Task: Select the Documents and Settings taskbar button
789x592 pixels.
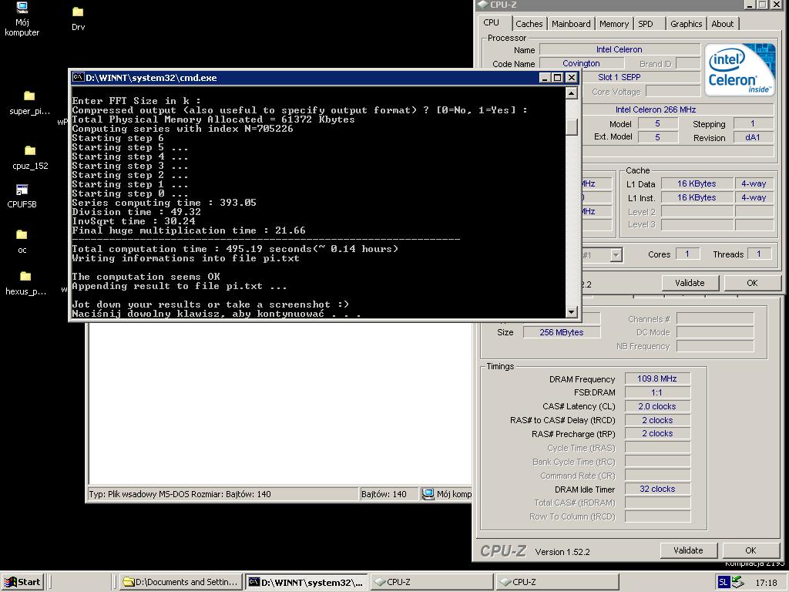Action: (x=182, y=582)
